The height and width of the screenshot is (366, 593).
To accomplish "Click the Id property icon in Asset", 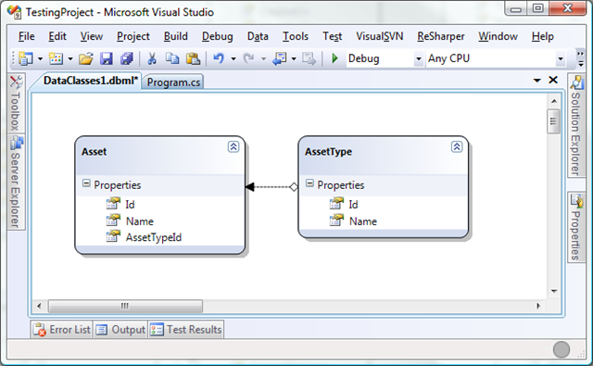I will pos(113,204).
